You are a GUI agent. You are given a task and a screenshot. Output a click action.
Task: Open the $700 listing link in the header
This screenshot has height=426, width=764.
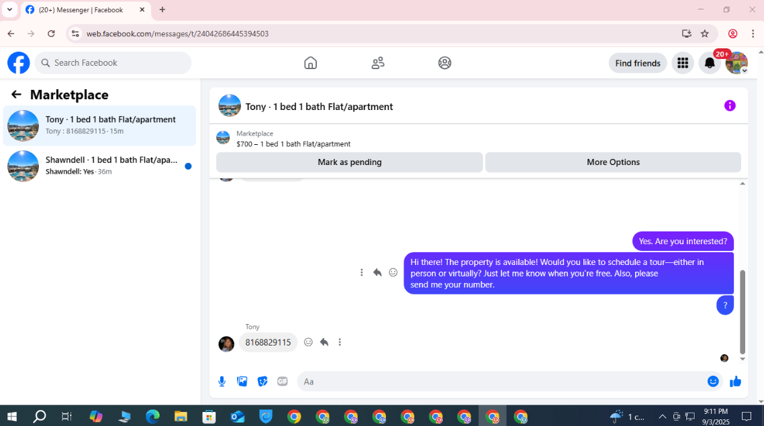point(293,144)
